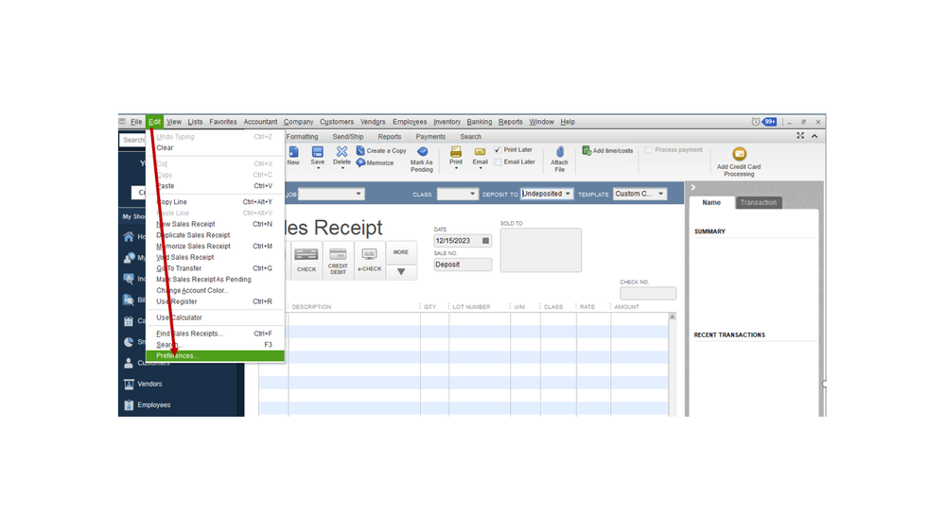This screenshot has width=945, height=531.
Task: Click the Save toolbar icon
Action: point(318,152)
